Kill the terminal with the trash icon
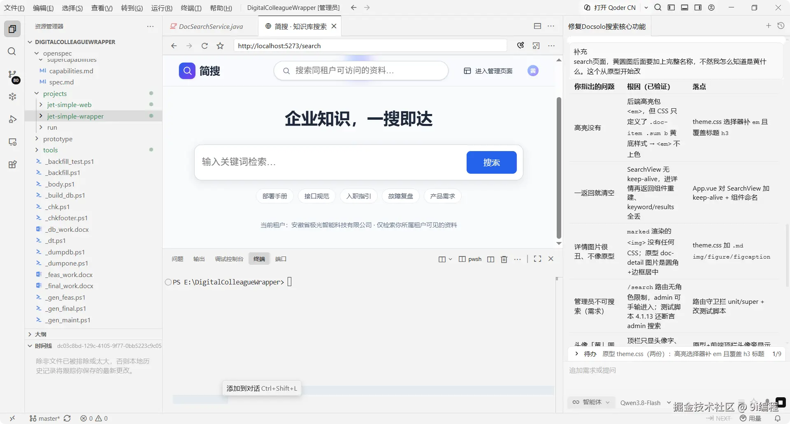Viewport: 790px width, 424px height. (x=504, y=259)
